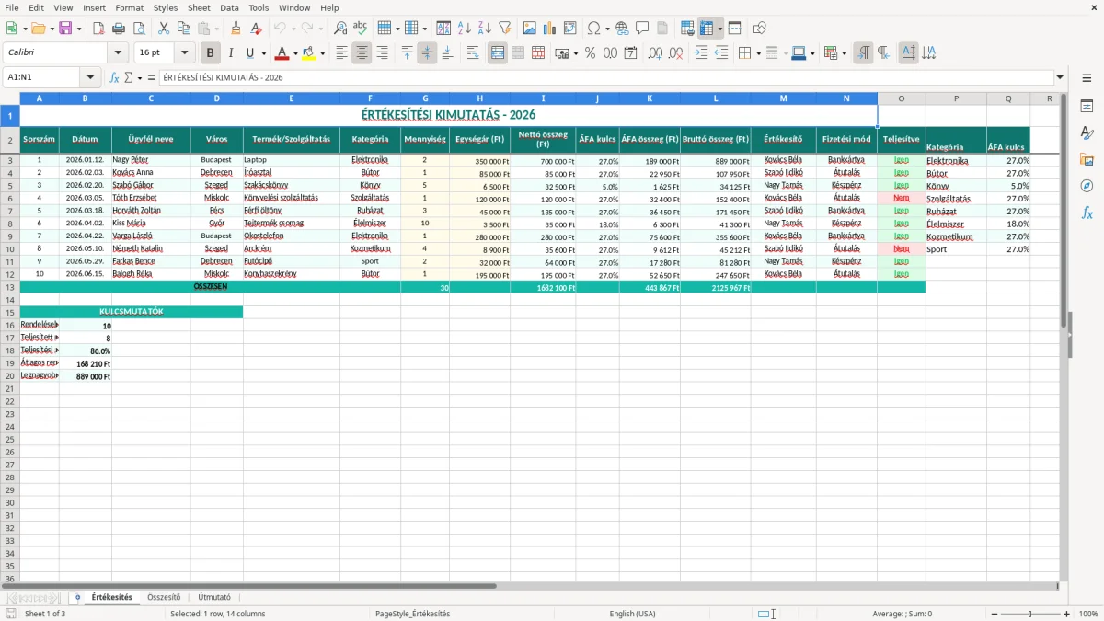Open the Sheet menu
The image size is (1104, 621).
[199, 7]
